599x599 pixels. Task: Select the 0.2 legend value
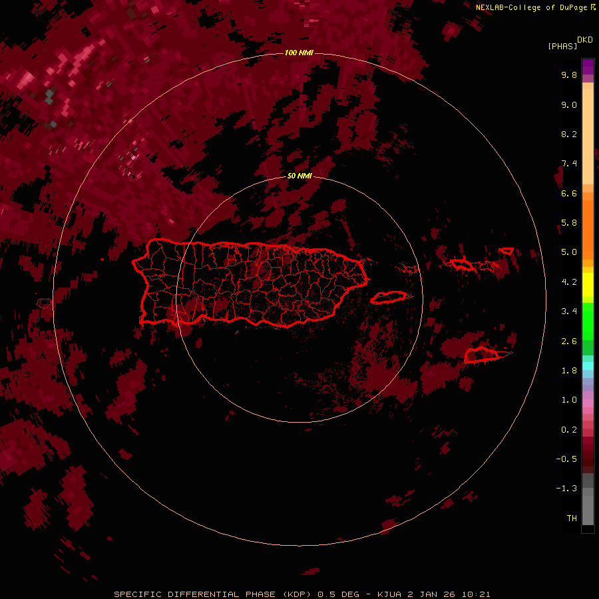point(569,430)
